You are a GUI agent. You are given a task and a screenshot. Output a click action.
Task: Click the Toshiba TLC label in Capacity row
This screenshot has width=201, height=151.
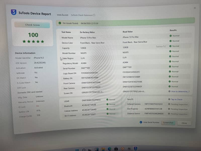161,47
